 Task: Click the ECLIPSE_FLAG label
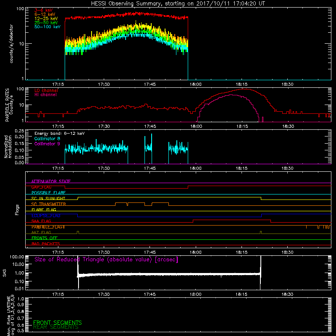tap(46, 215)
